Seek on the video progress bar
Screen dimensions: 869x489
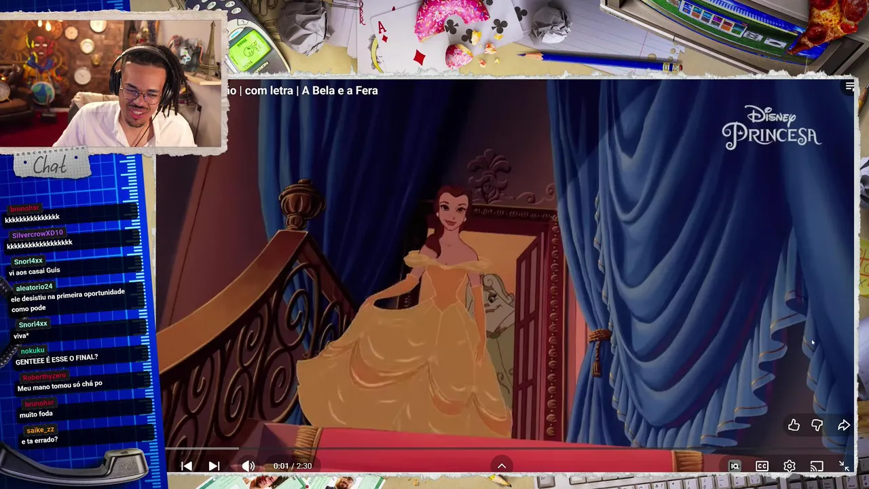pyautogui.click(x=509, y=450)
